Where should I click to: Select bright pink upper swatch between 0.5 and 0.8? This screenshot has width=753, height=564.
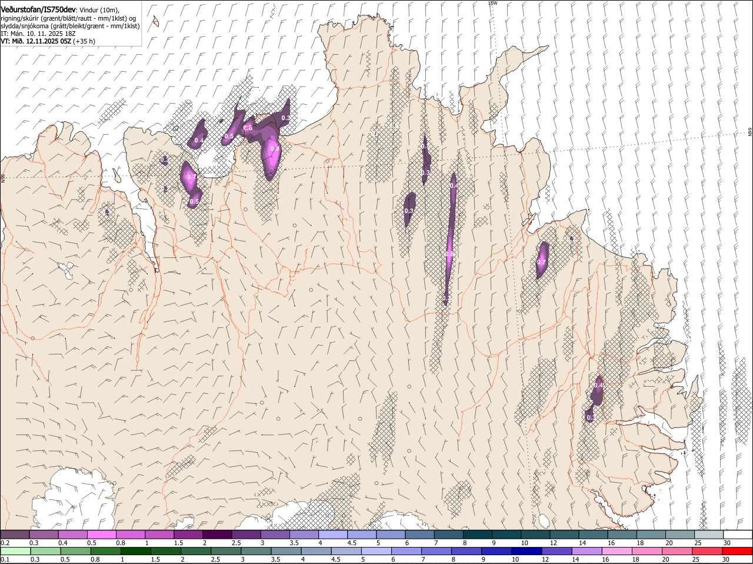click(101, 534)
